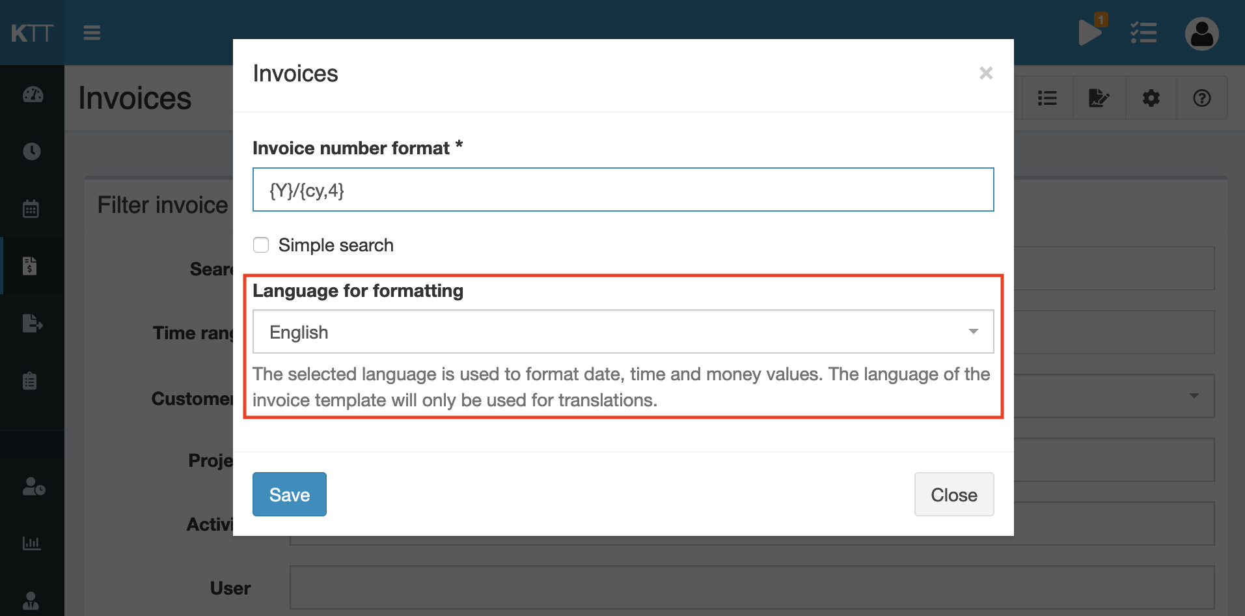Click the help question mark icon
The height and width of the screenshot is (616, 1245).
coord(1202,98)
